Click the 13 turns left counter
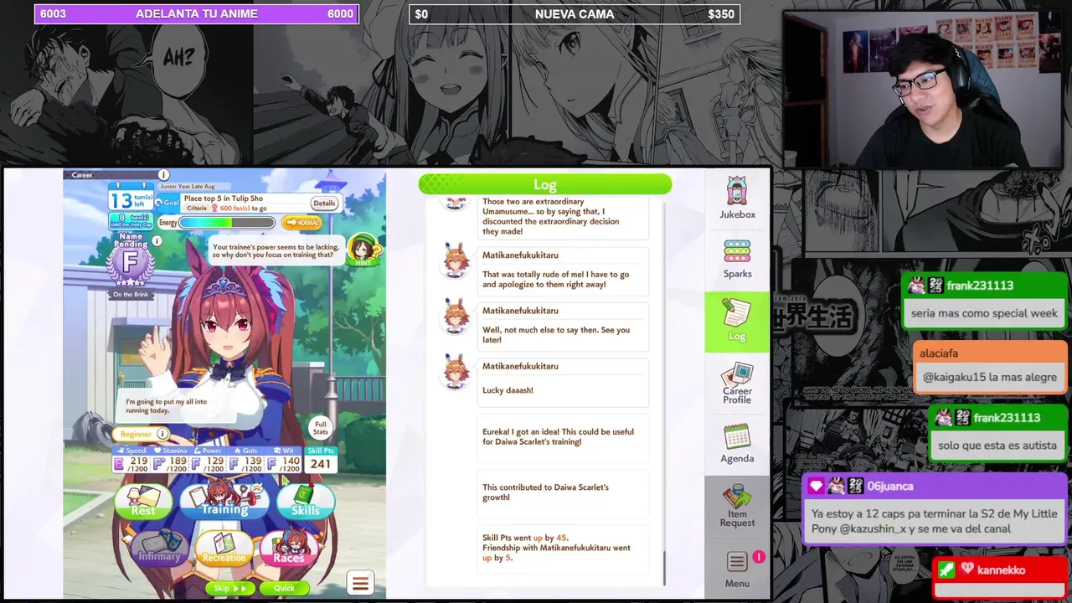Image resolution: width=1072 pixels, height=603 pixels. coord(132,198)
